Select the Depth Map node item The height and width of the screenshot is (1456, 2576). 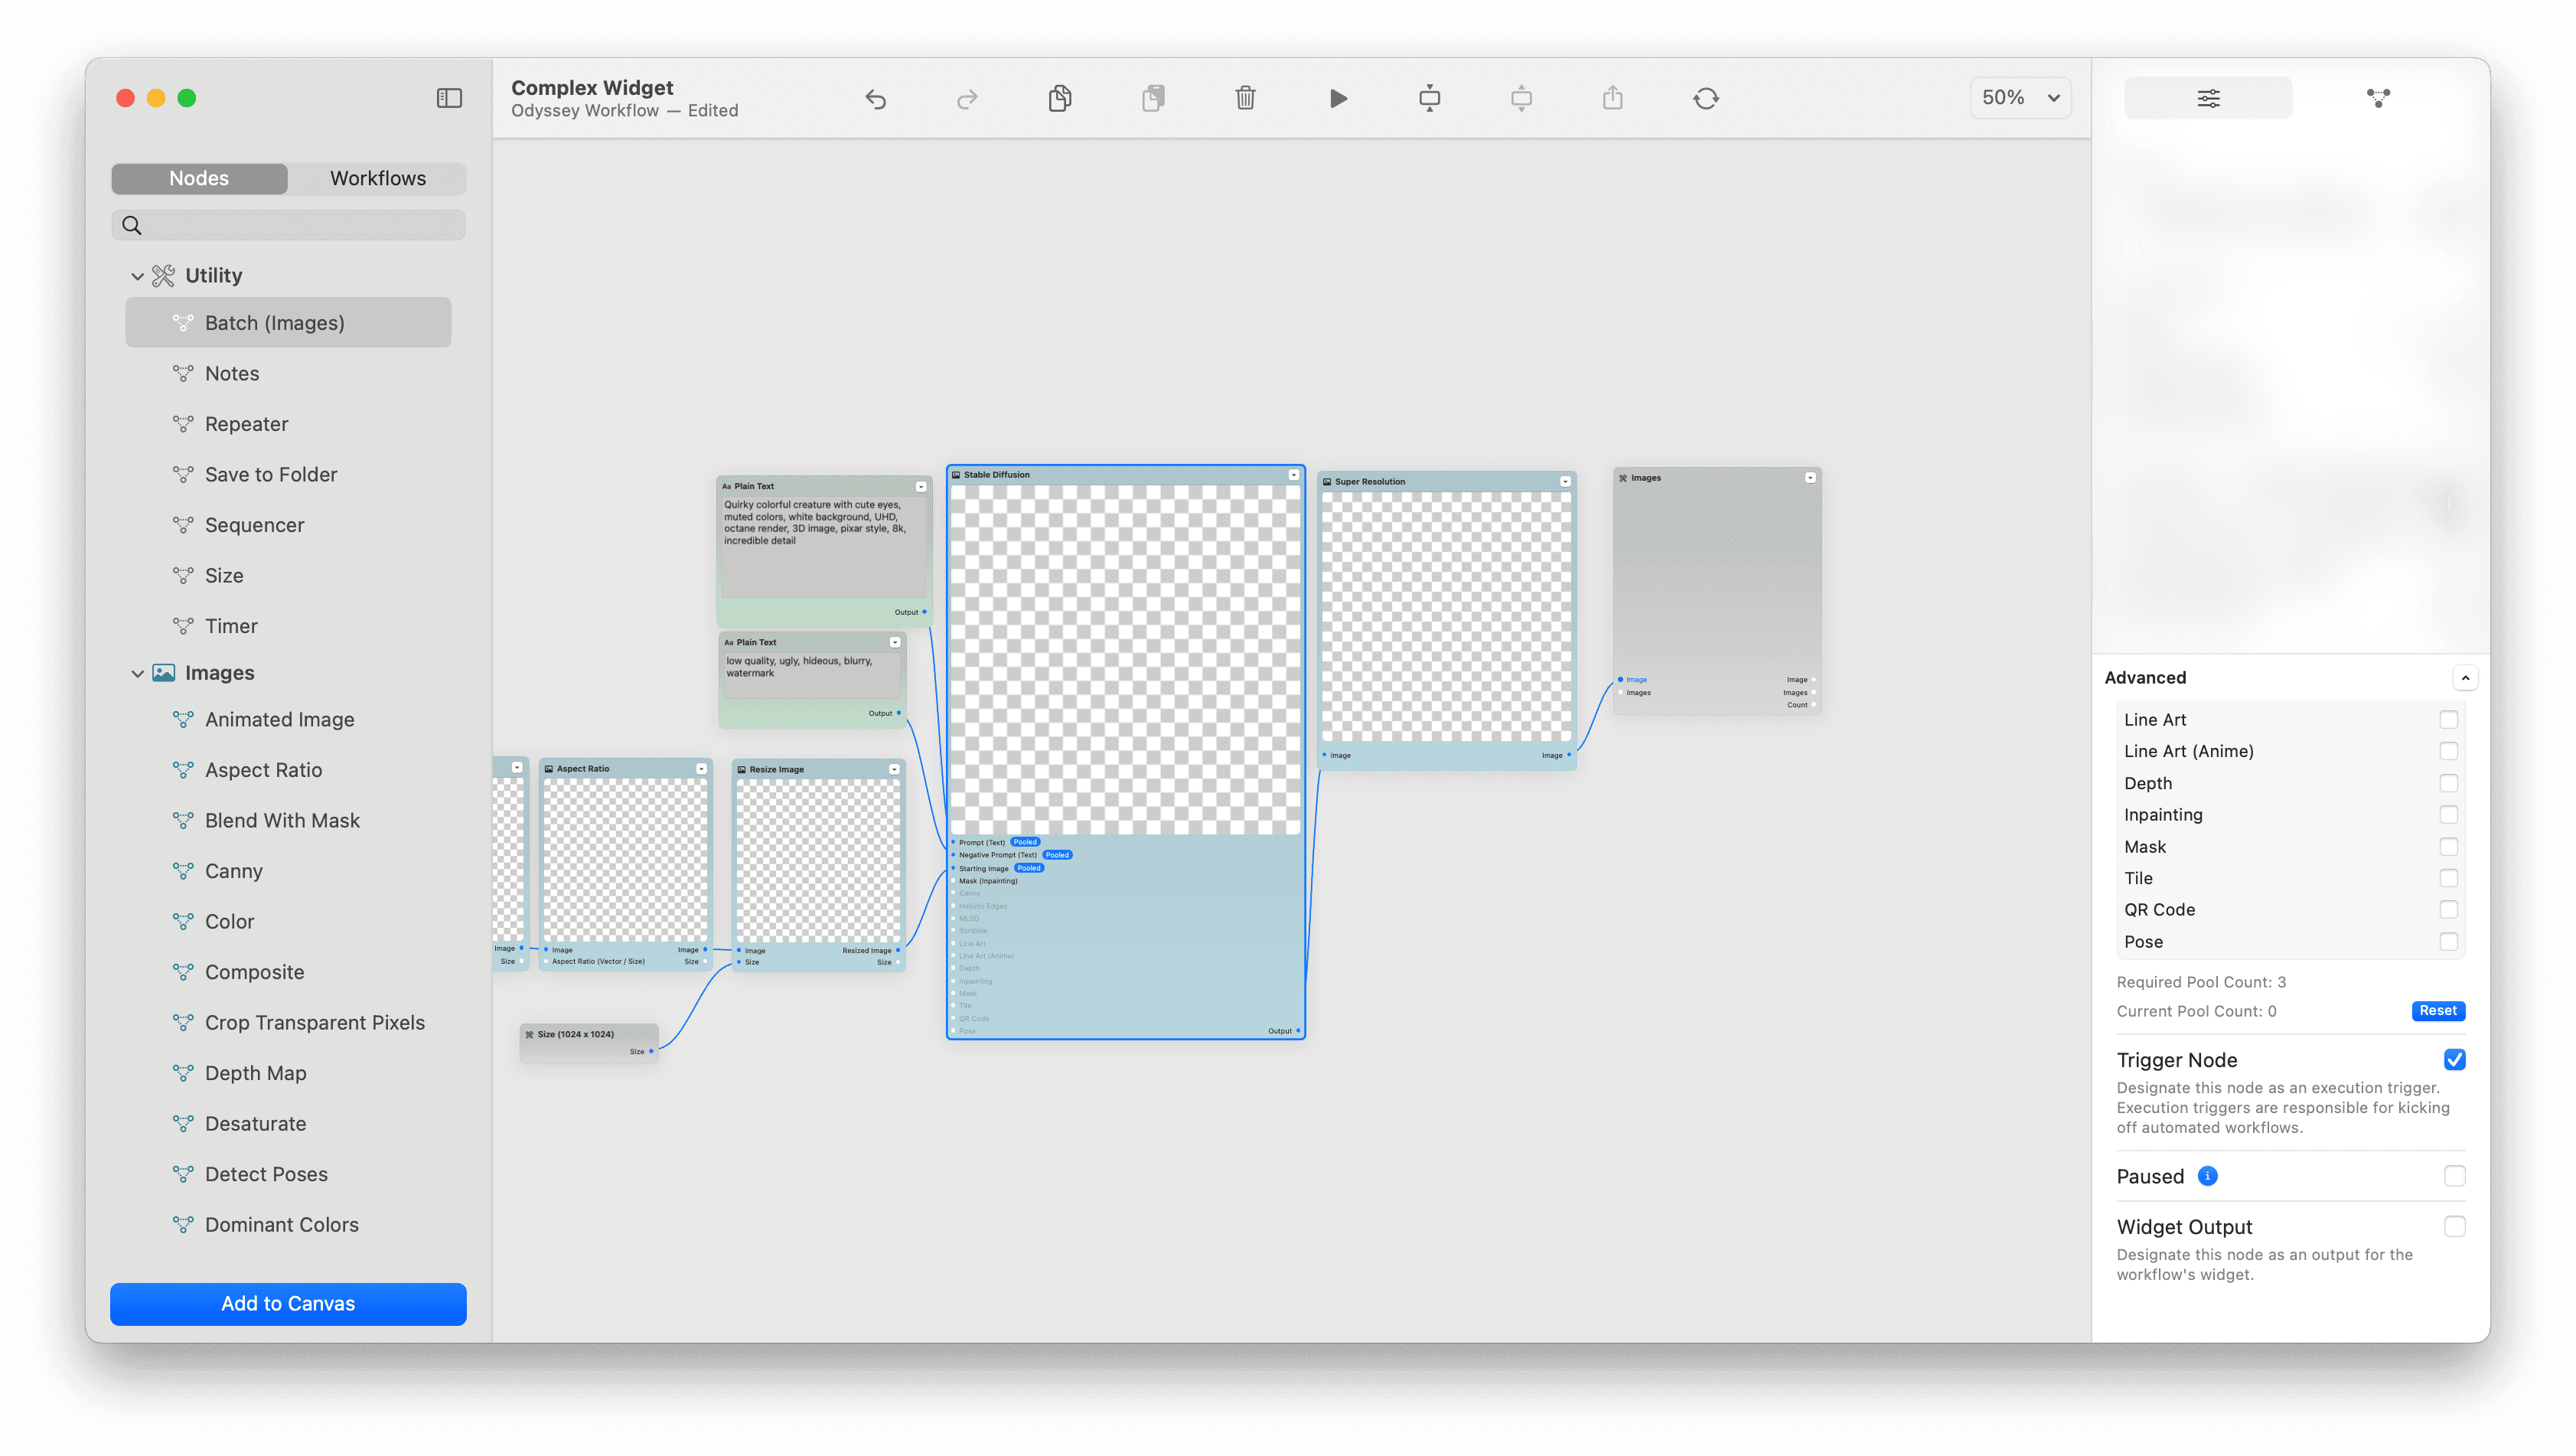pyautogui.click(x=288, y=1074)
